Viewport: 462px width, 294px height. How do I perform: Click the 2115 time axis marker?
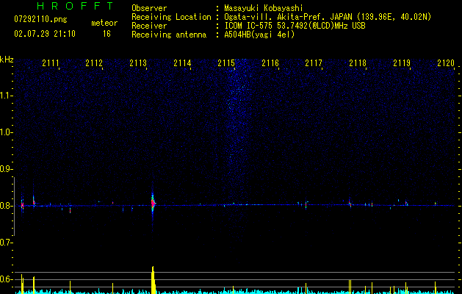click(226, 63)
